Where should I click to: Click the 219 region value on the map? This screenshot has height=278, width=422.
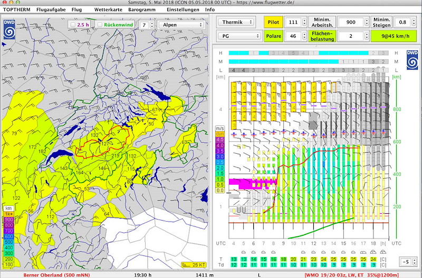(x=115, y=156)
